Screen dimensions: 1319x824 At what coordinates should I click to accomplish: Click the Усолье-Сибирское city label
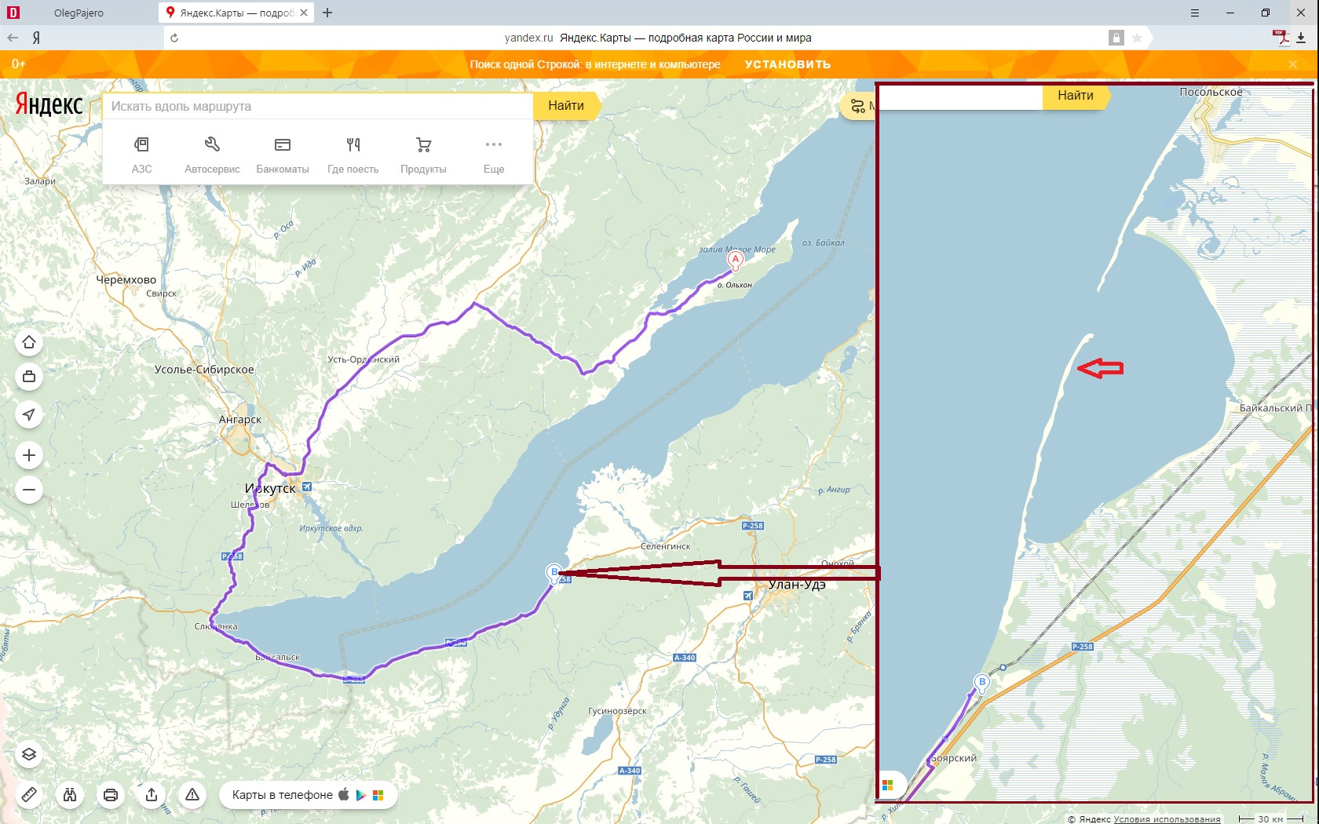204,369
